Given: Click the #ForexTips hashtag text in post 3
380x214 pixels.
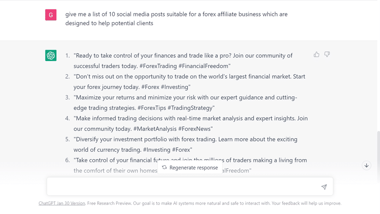Looking at the screenshot, I should [x=152, y=108].
